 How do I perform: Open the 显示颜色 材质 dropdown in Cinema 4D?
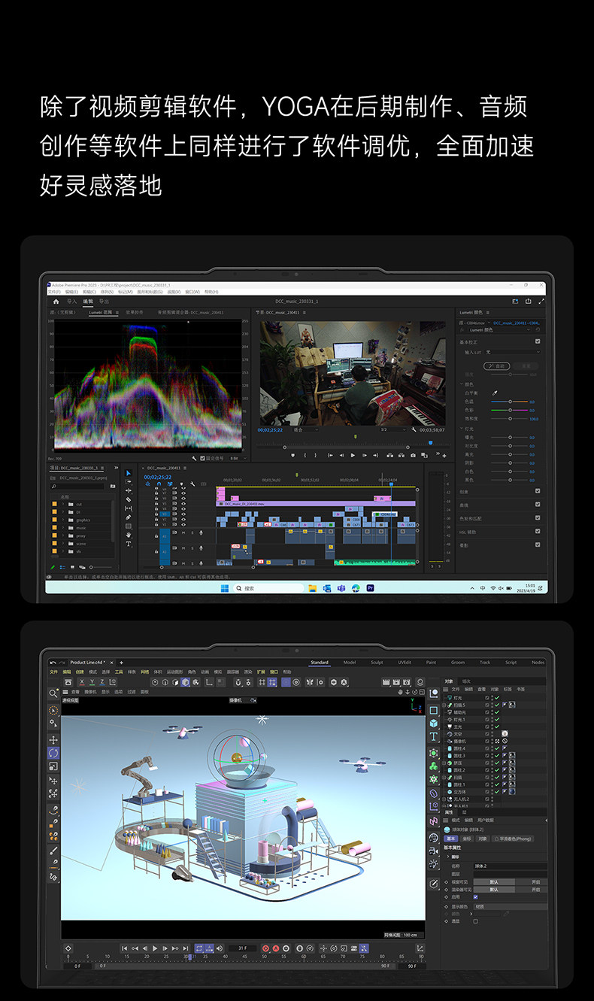click(x=510, y=906)
